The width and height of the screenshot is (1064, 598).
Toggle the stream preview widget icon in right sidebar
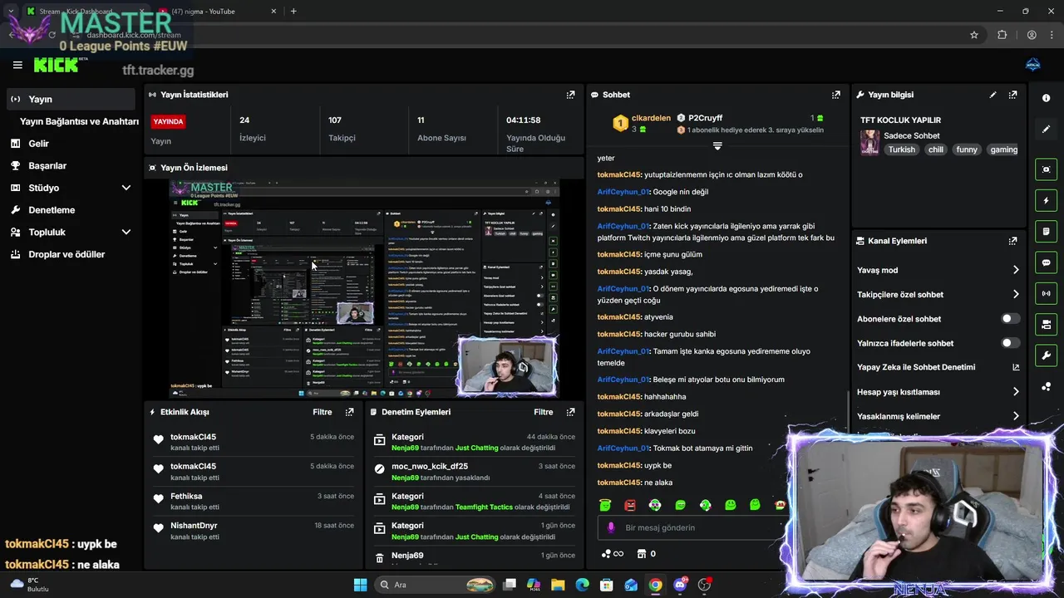[1046, 169]
